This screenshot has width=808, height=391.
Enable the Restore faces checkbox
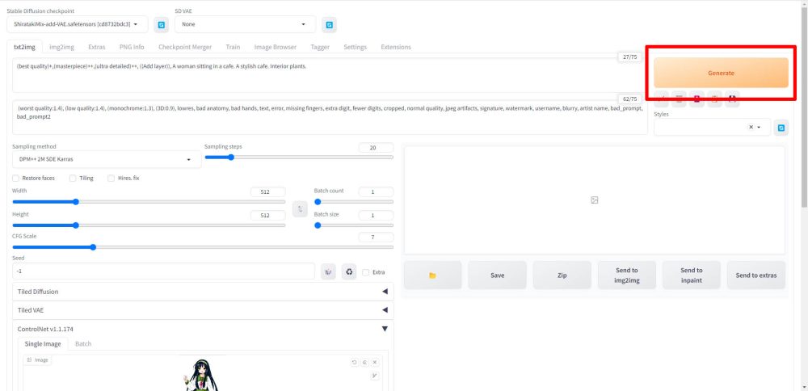pyautogui.click(x=17, y=178)
